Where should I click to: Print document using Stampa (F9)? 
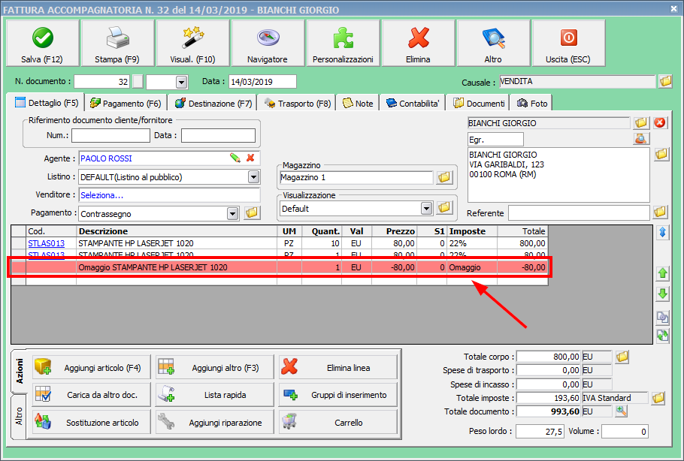click(117, 43)
